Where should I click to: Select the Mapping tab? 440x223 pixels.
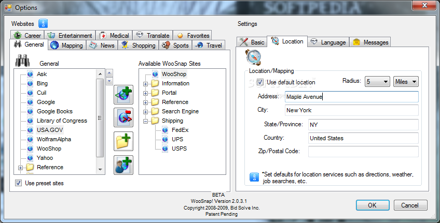pyautogui.click(x=66, y=45)
